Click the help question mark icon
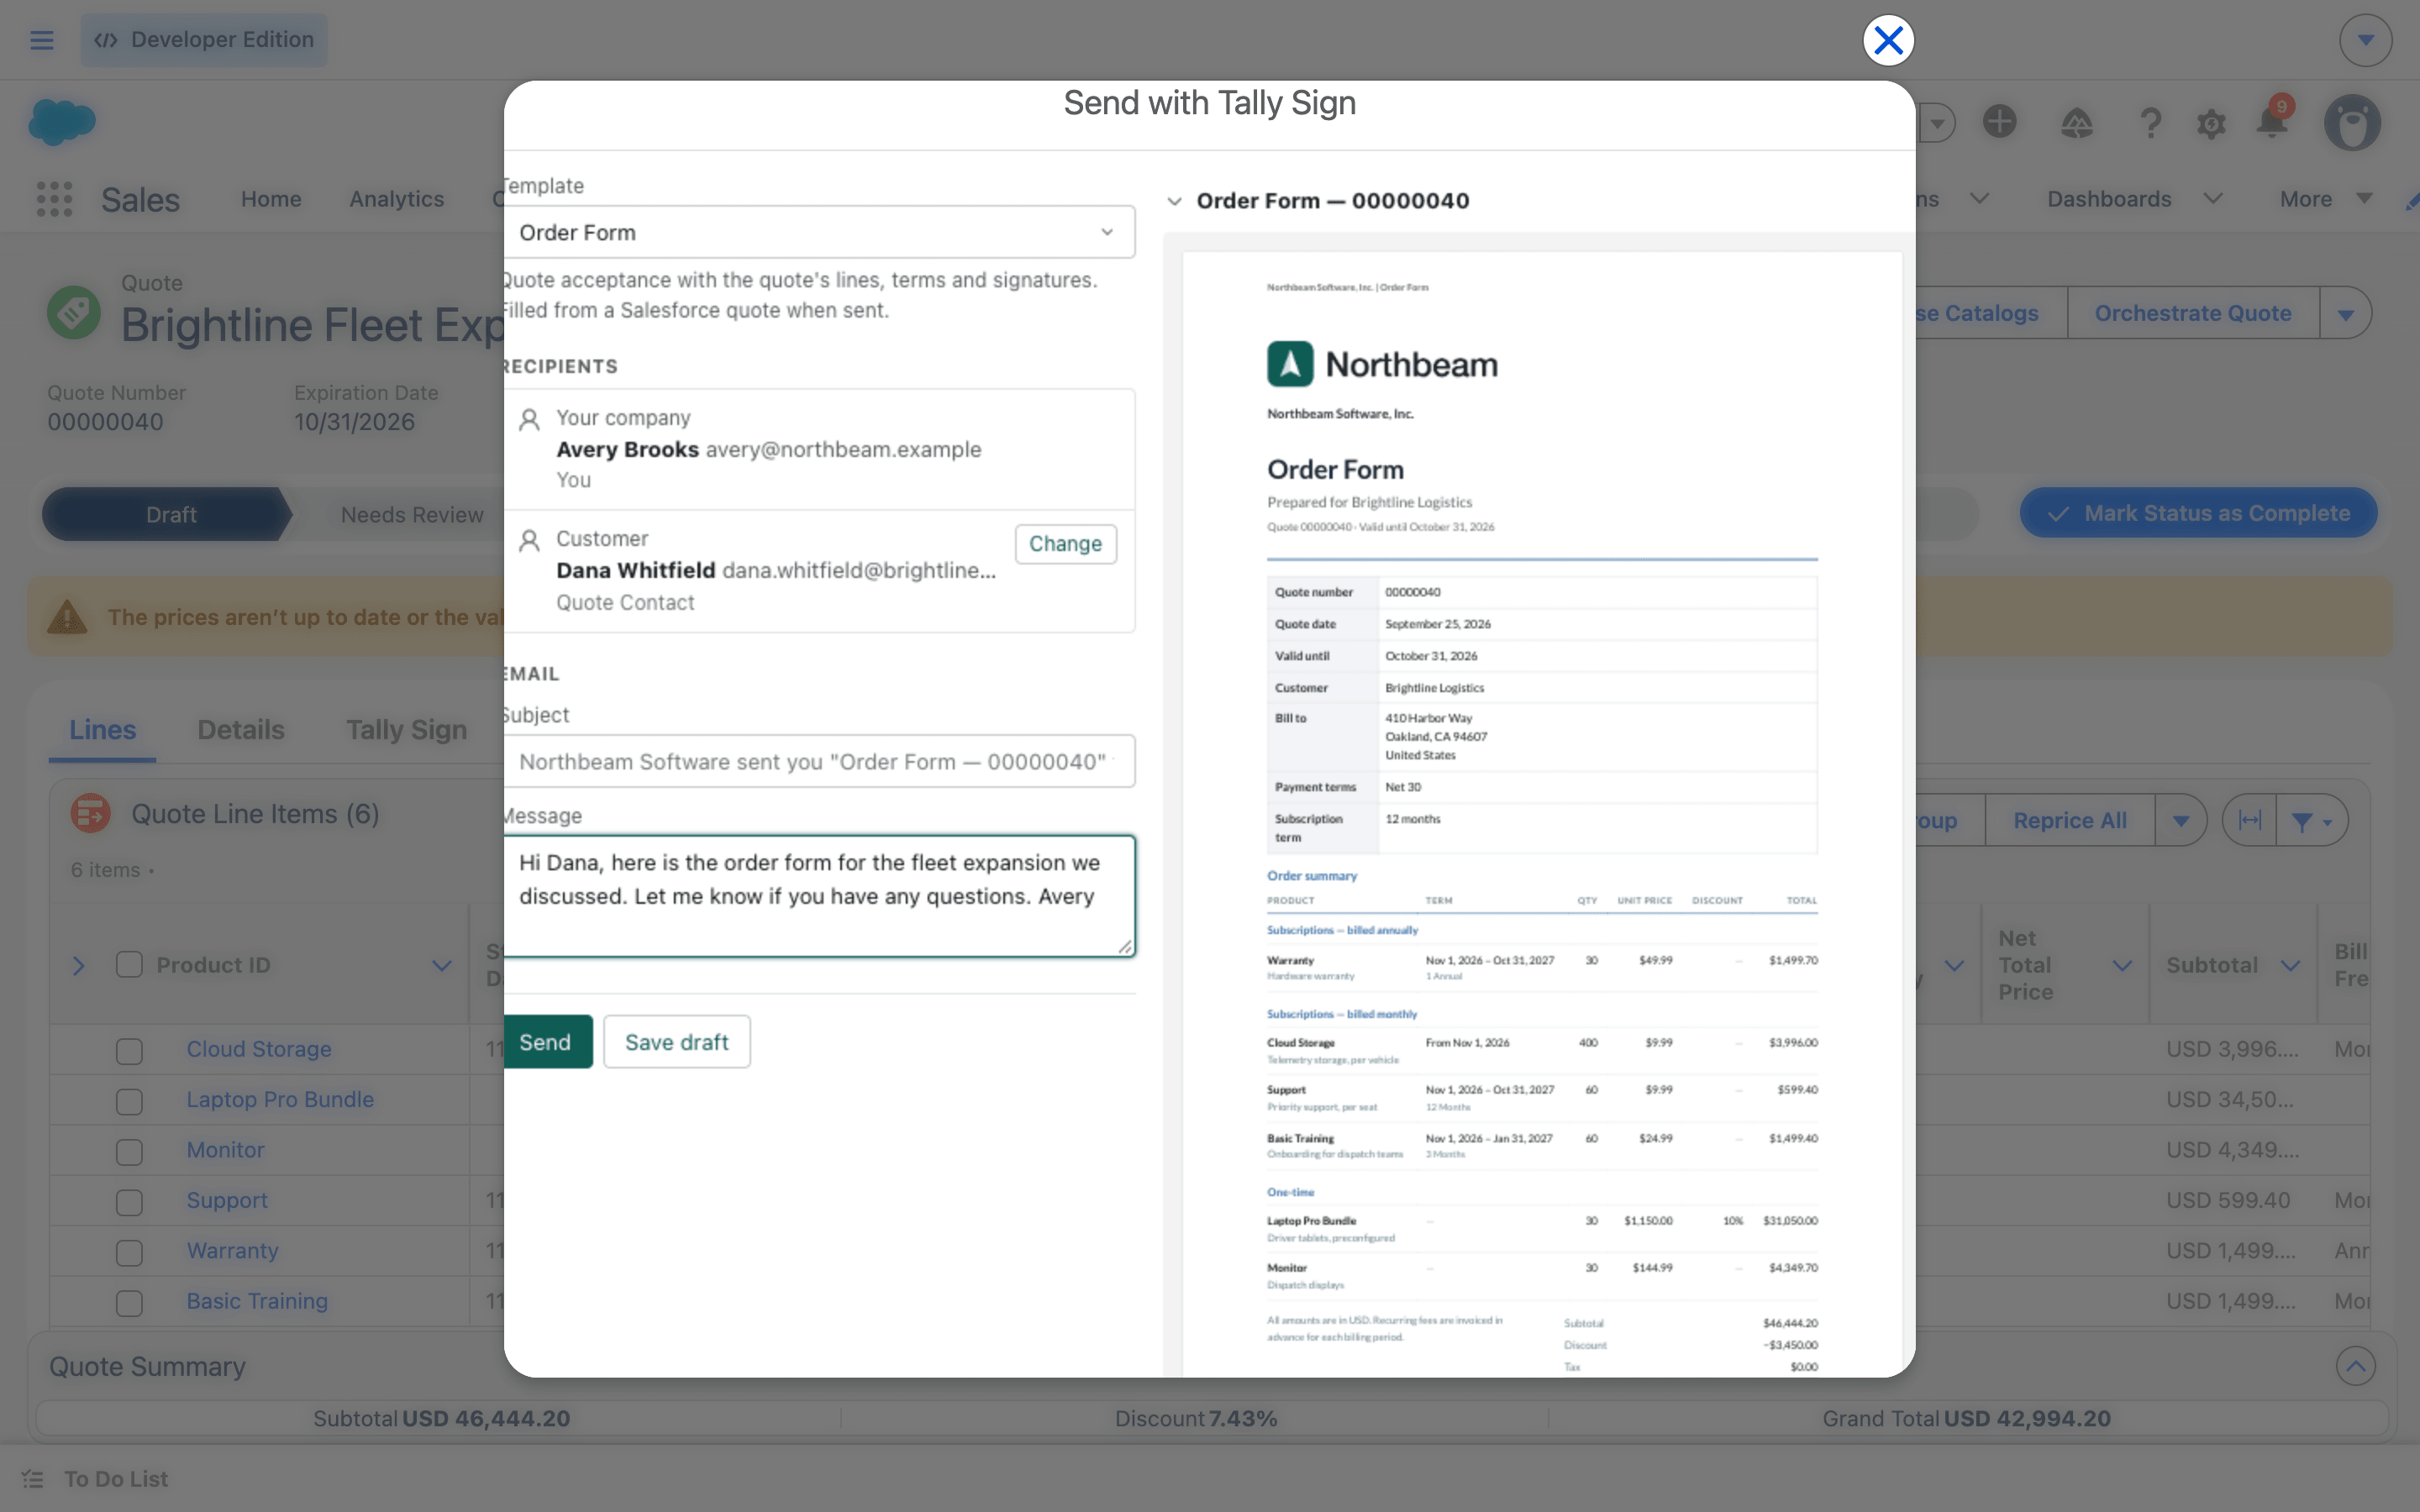 (2150, 123)
